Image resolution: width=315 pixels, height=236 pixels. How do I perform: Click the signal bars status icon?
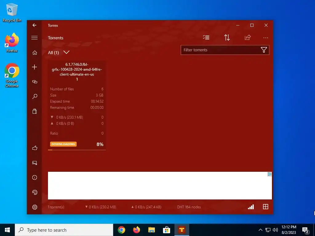tap(251, 207)
